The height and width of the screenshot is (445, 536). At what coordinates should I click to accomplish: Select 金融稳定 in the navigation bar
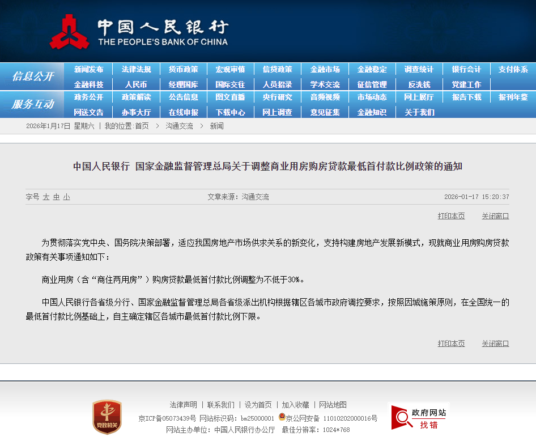(372, 69)
